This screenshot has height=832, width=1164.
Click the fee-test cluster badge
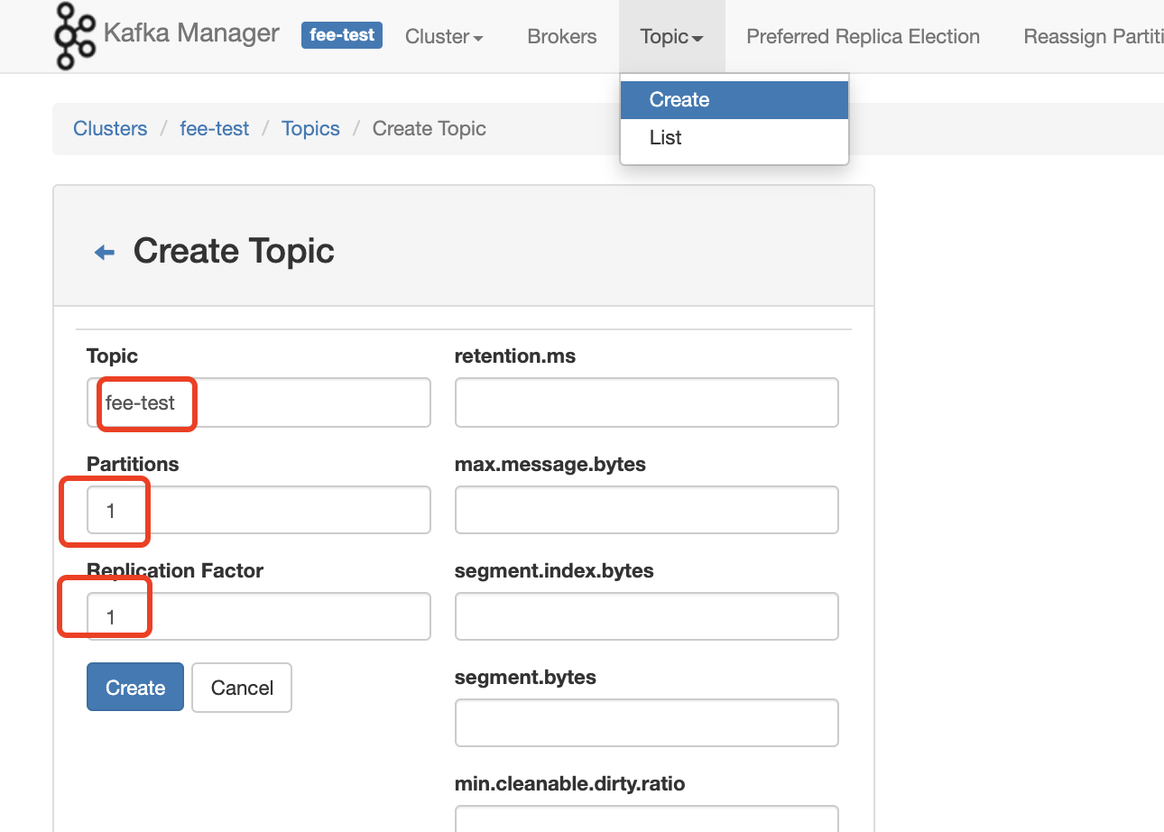(x=342, y=35)
